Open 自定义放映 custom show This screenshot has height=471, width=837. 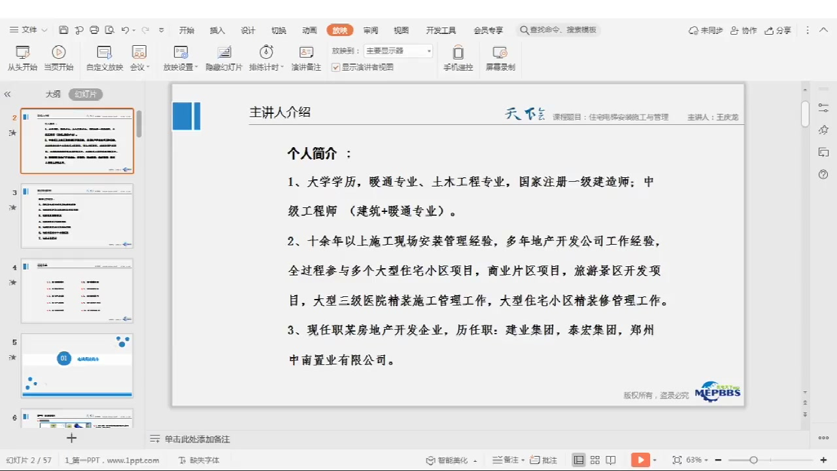click(104, 53)
